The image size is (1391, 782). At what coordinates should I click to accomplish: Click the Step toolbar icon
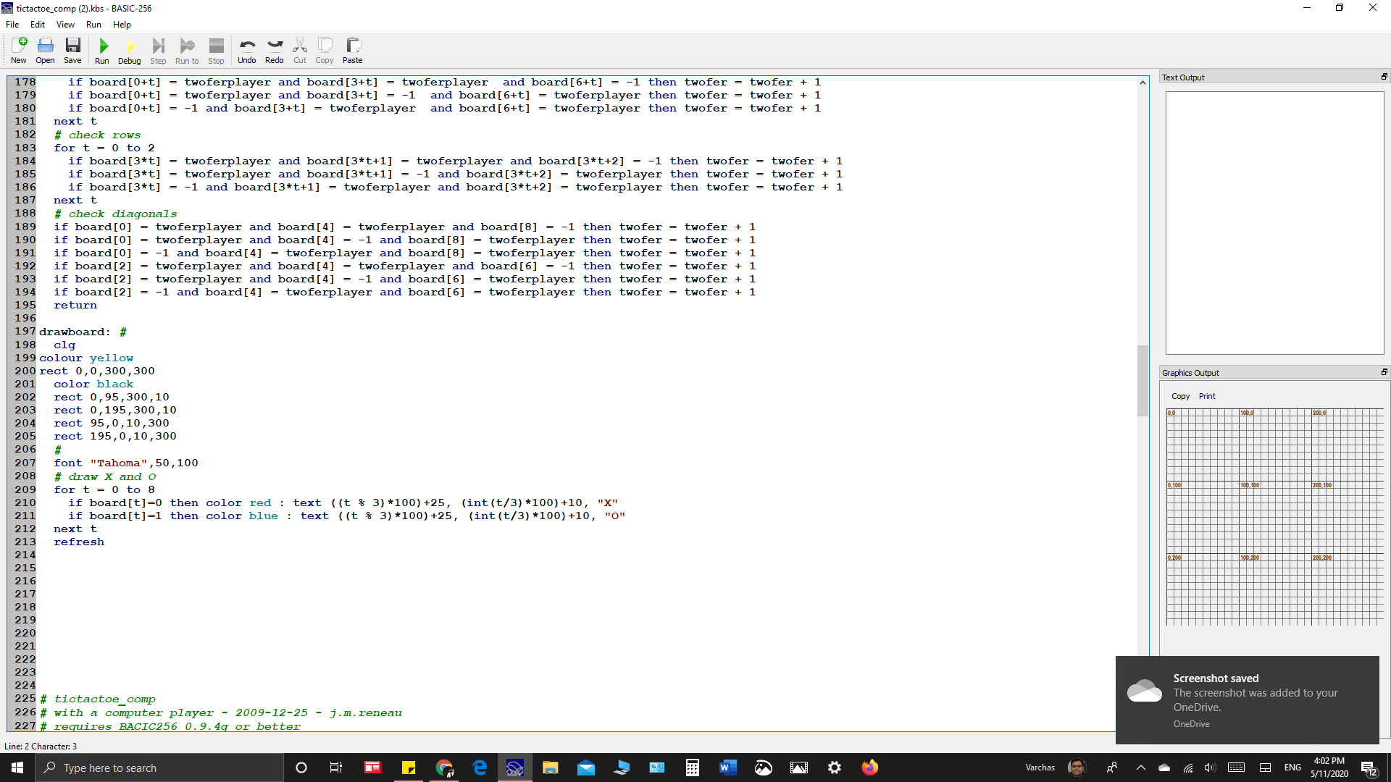tap(158, 51)
